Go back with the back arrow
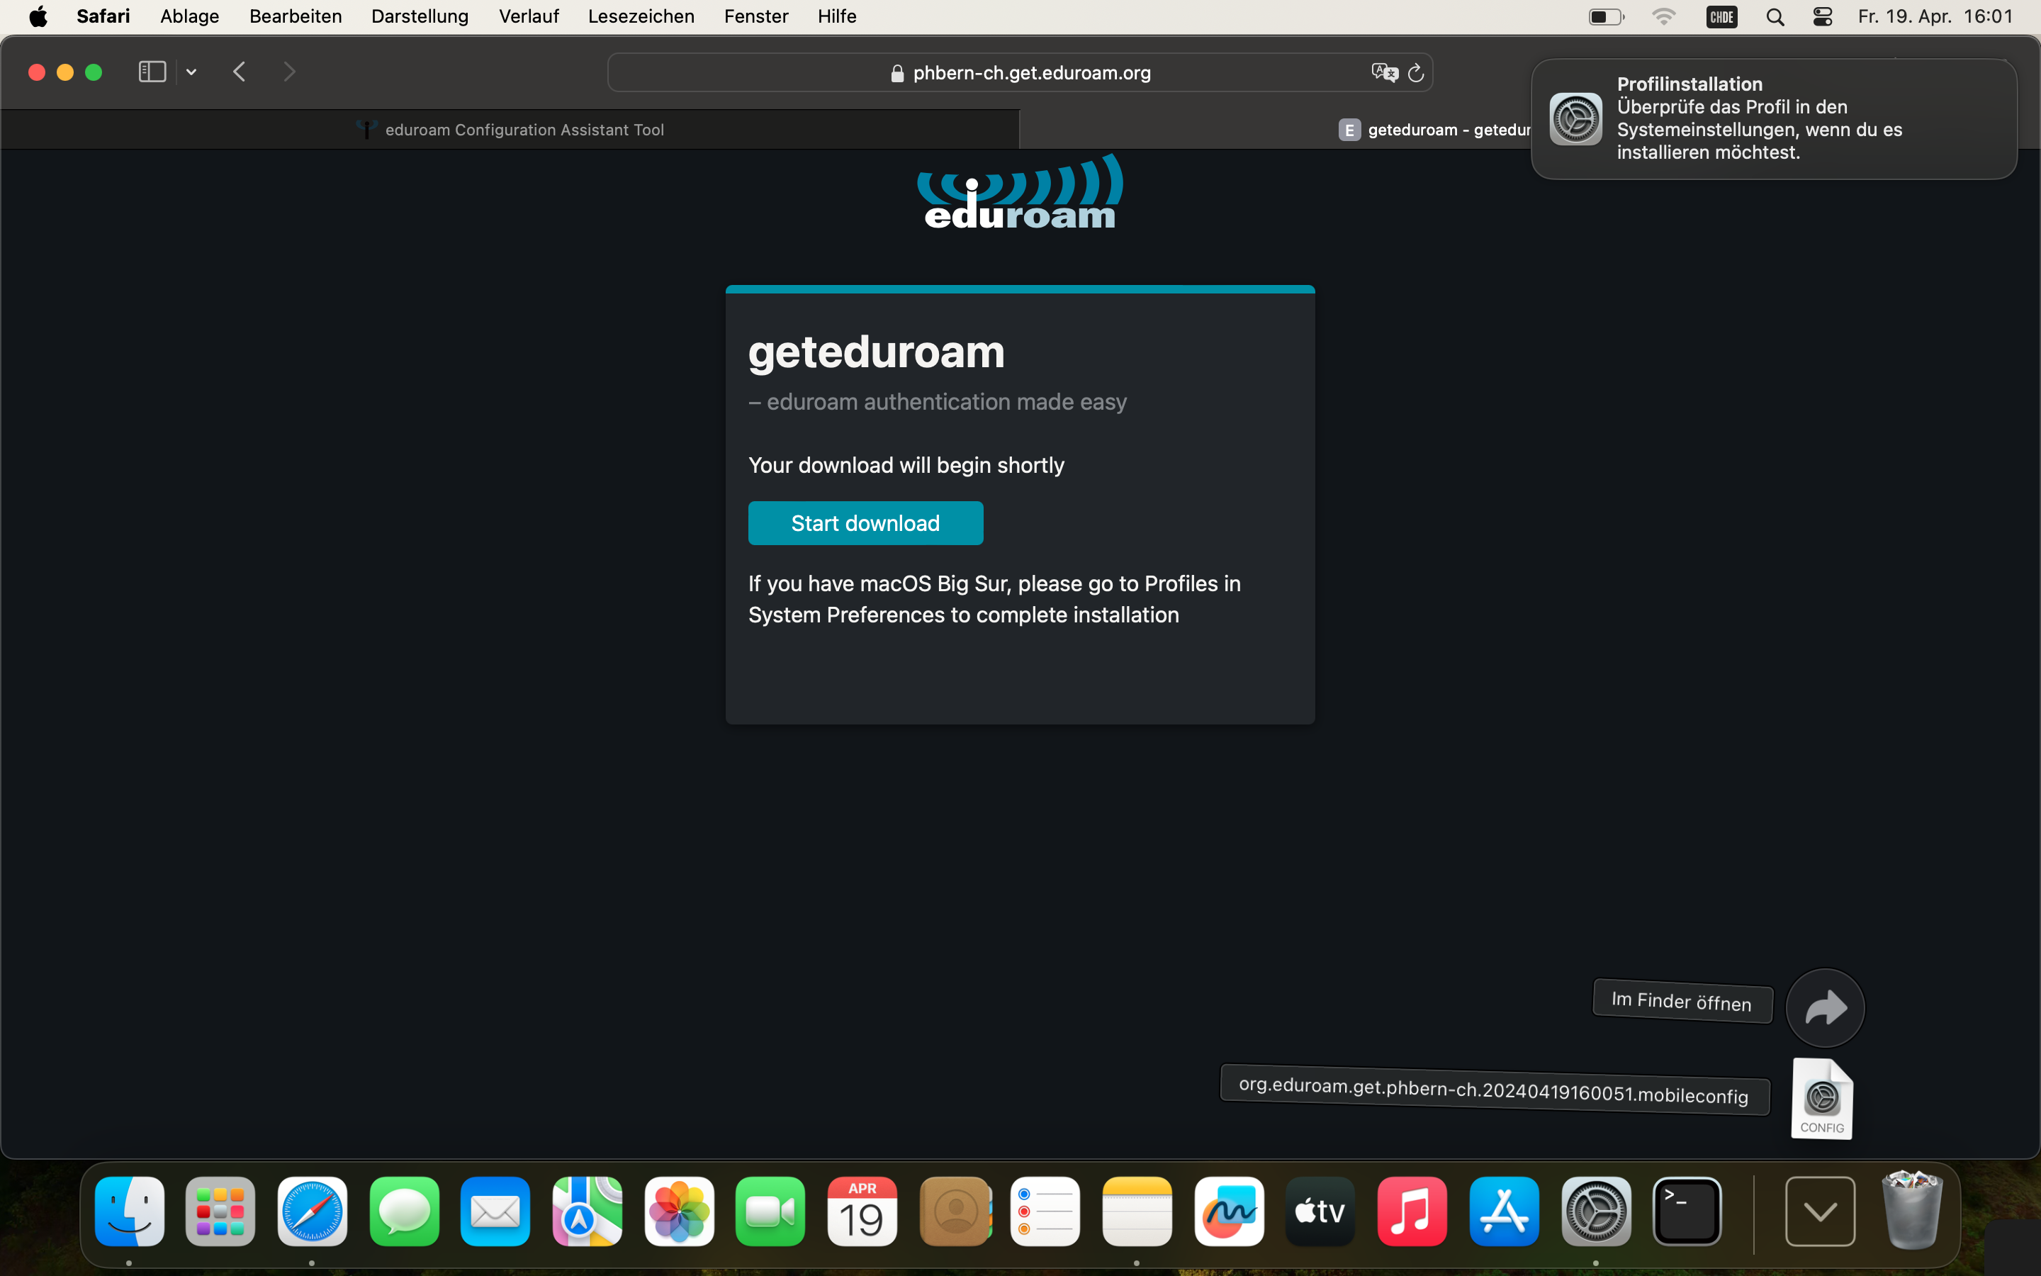 pos(240,72)
